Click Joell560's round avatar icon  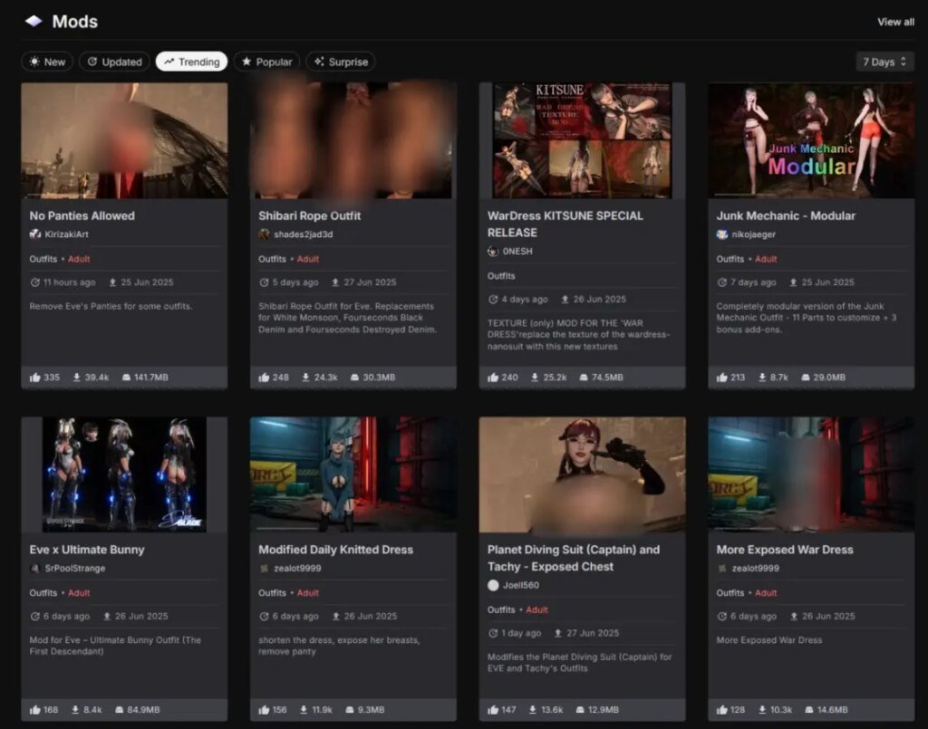[493, 585]
